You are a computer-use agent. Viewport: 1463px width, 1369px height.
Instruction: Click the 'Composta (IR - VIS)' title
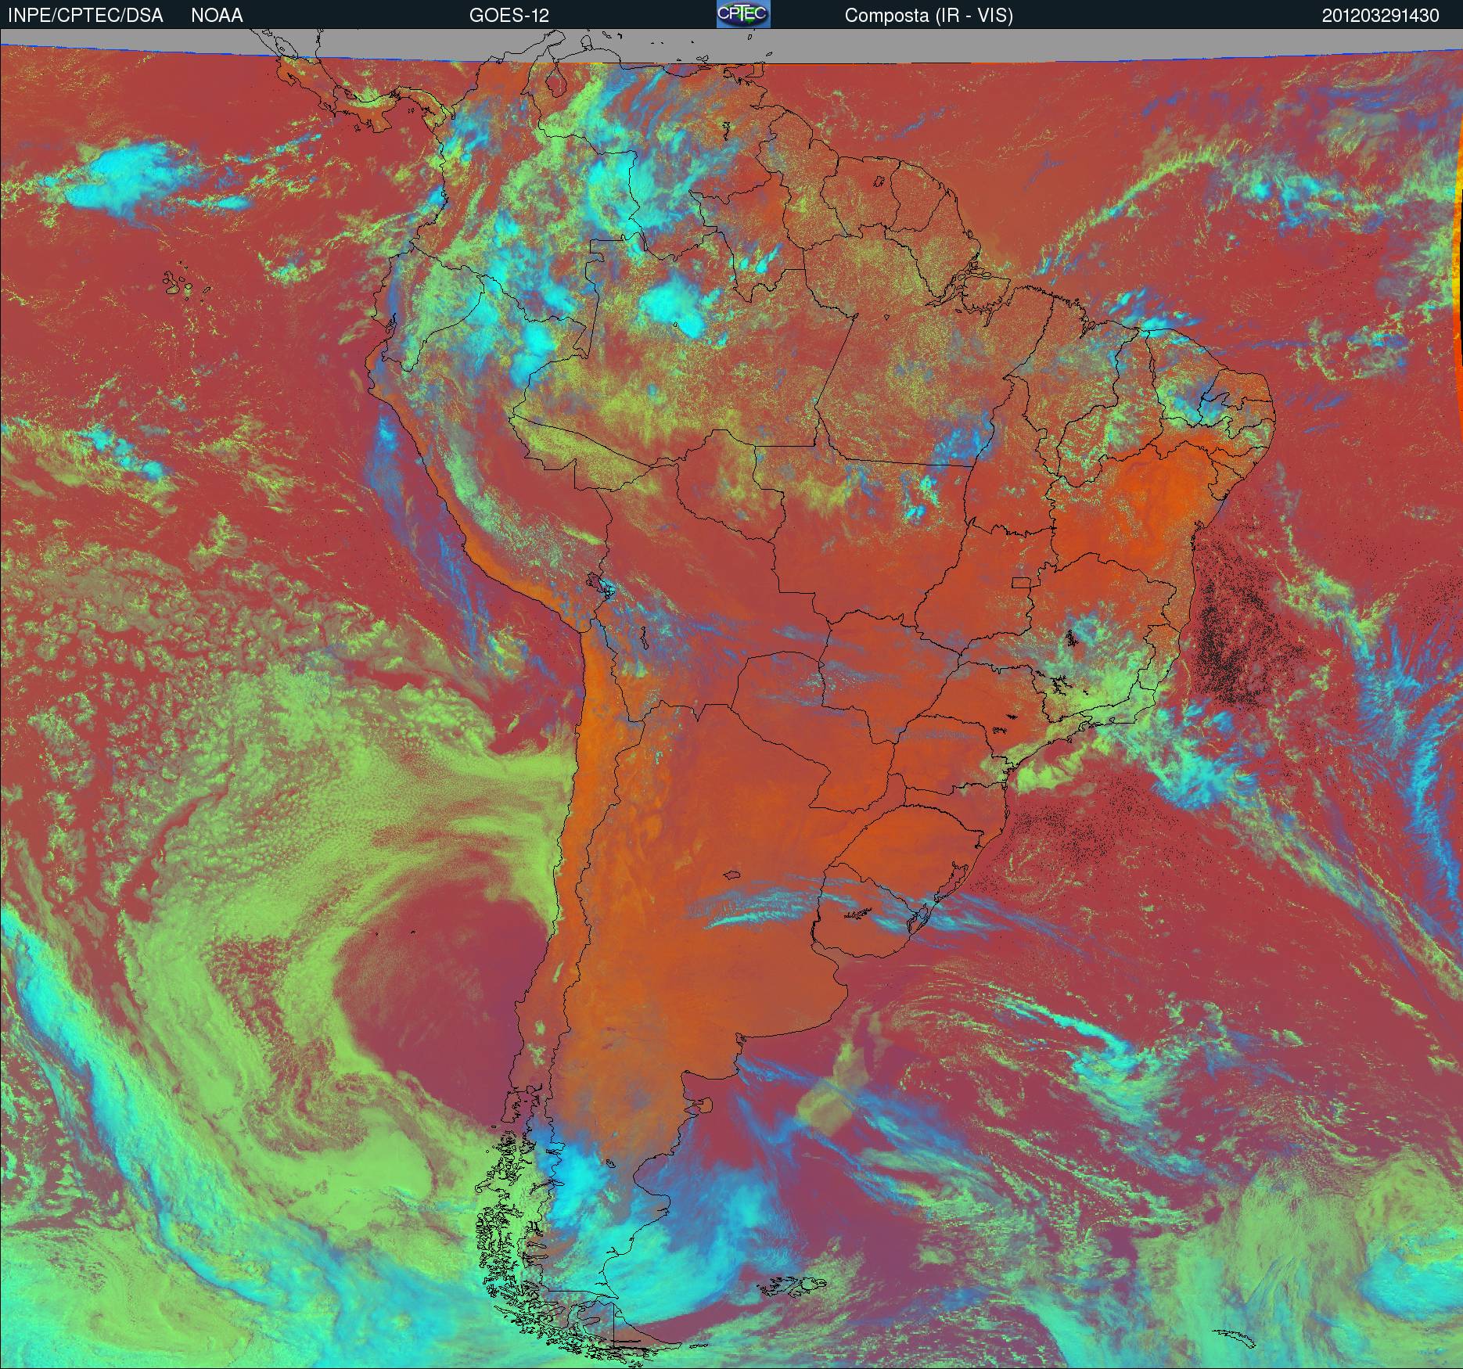pos(929,16)
